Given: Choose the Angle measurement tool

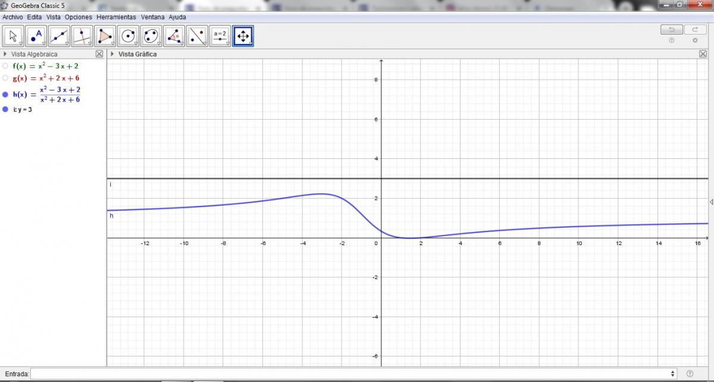Looking at the screenshot, I should (174, 36).
